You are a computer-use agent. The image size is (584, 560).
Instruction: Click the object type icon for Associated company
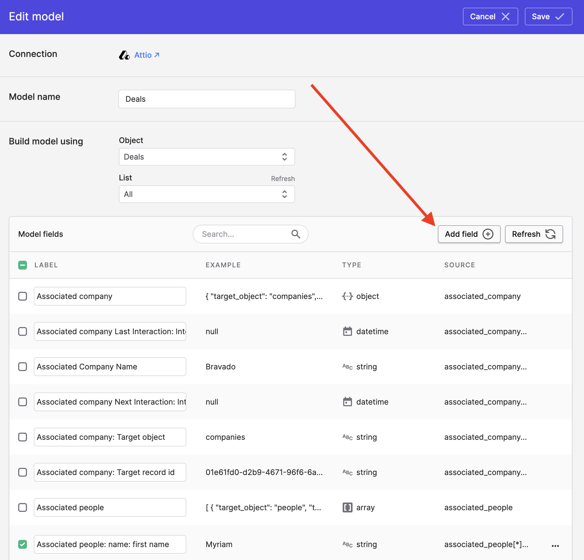(347, 296)
